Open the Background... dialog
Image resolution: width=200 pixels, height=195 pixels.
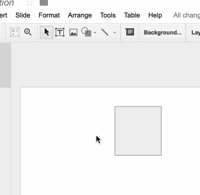click(162, 32)
